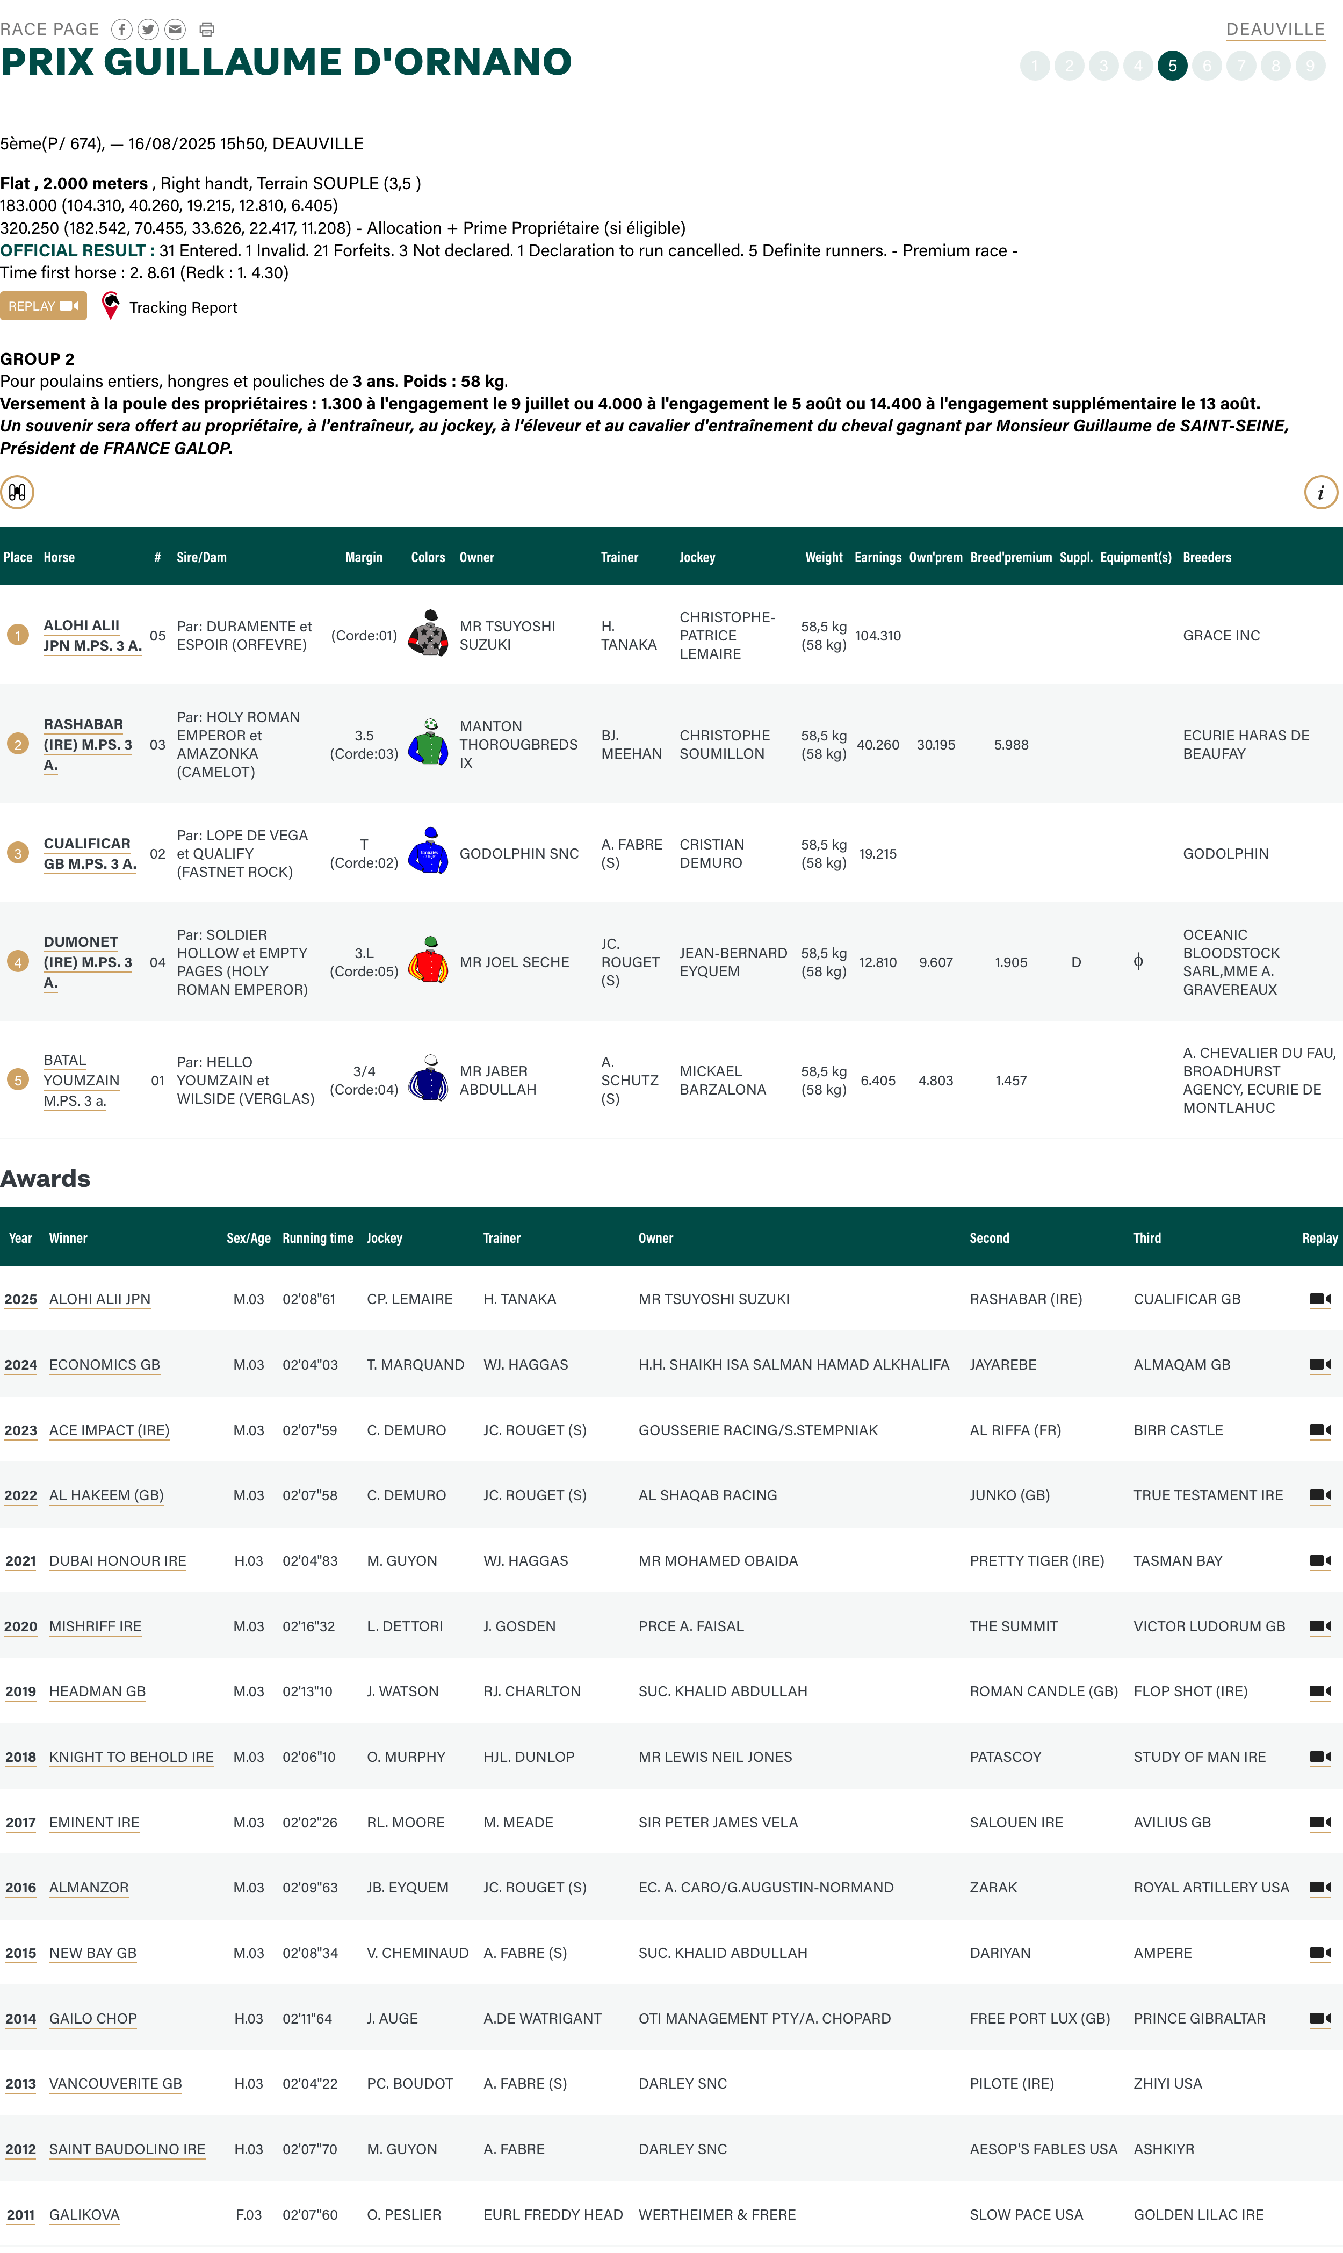Watch 2016 Almanzor replay camera icon
1343x2253 pixels.
pos(1320,1888)
